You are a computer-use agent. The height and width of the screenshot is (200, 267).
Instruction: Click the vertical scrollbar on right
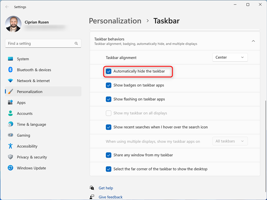pos(265,146)
